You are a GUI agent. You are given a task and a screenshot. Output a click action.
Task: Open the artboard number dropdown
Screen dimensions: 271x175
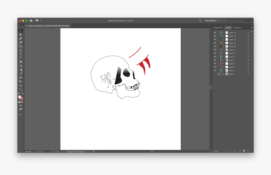[x=51, y=151]
